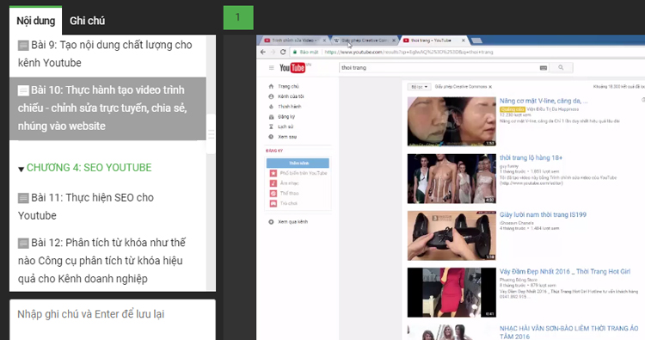
Task: Click the red dress video thumbnail
Action: coord(451,293)
